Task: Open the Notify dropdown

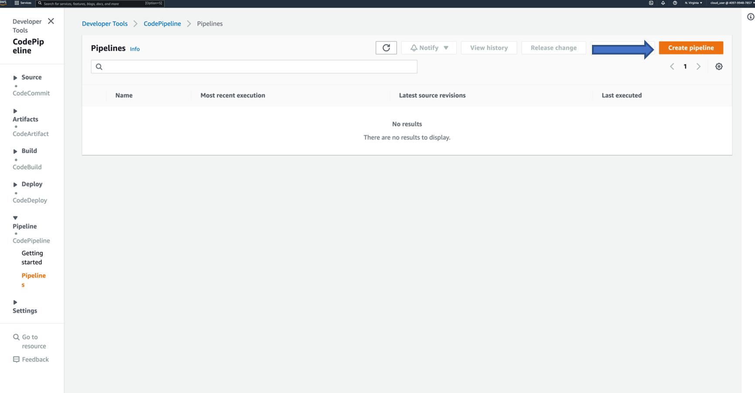Action: (x=429, y=48)
